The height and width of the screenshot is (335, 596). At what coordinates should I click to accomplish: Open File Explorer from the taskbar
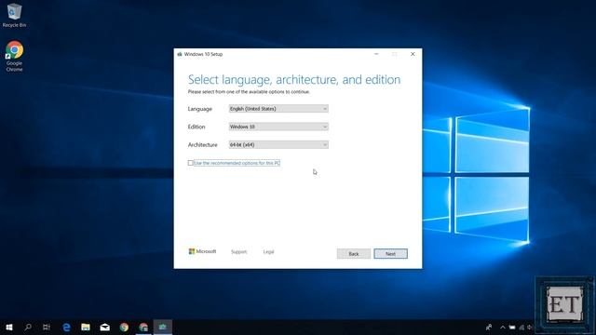click(x=86, y=327)
